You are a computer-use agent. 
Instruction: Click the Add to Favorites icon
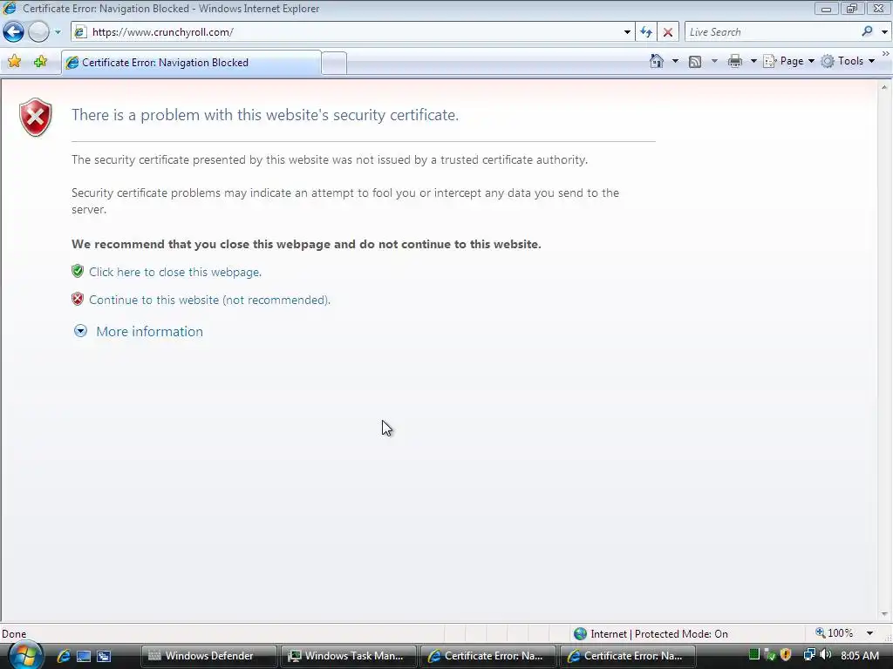40,61
